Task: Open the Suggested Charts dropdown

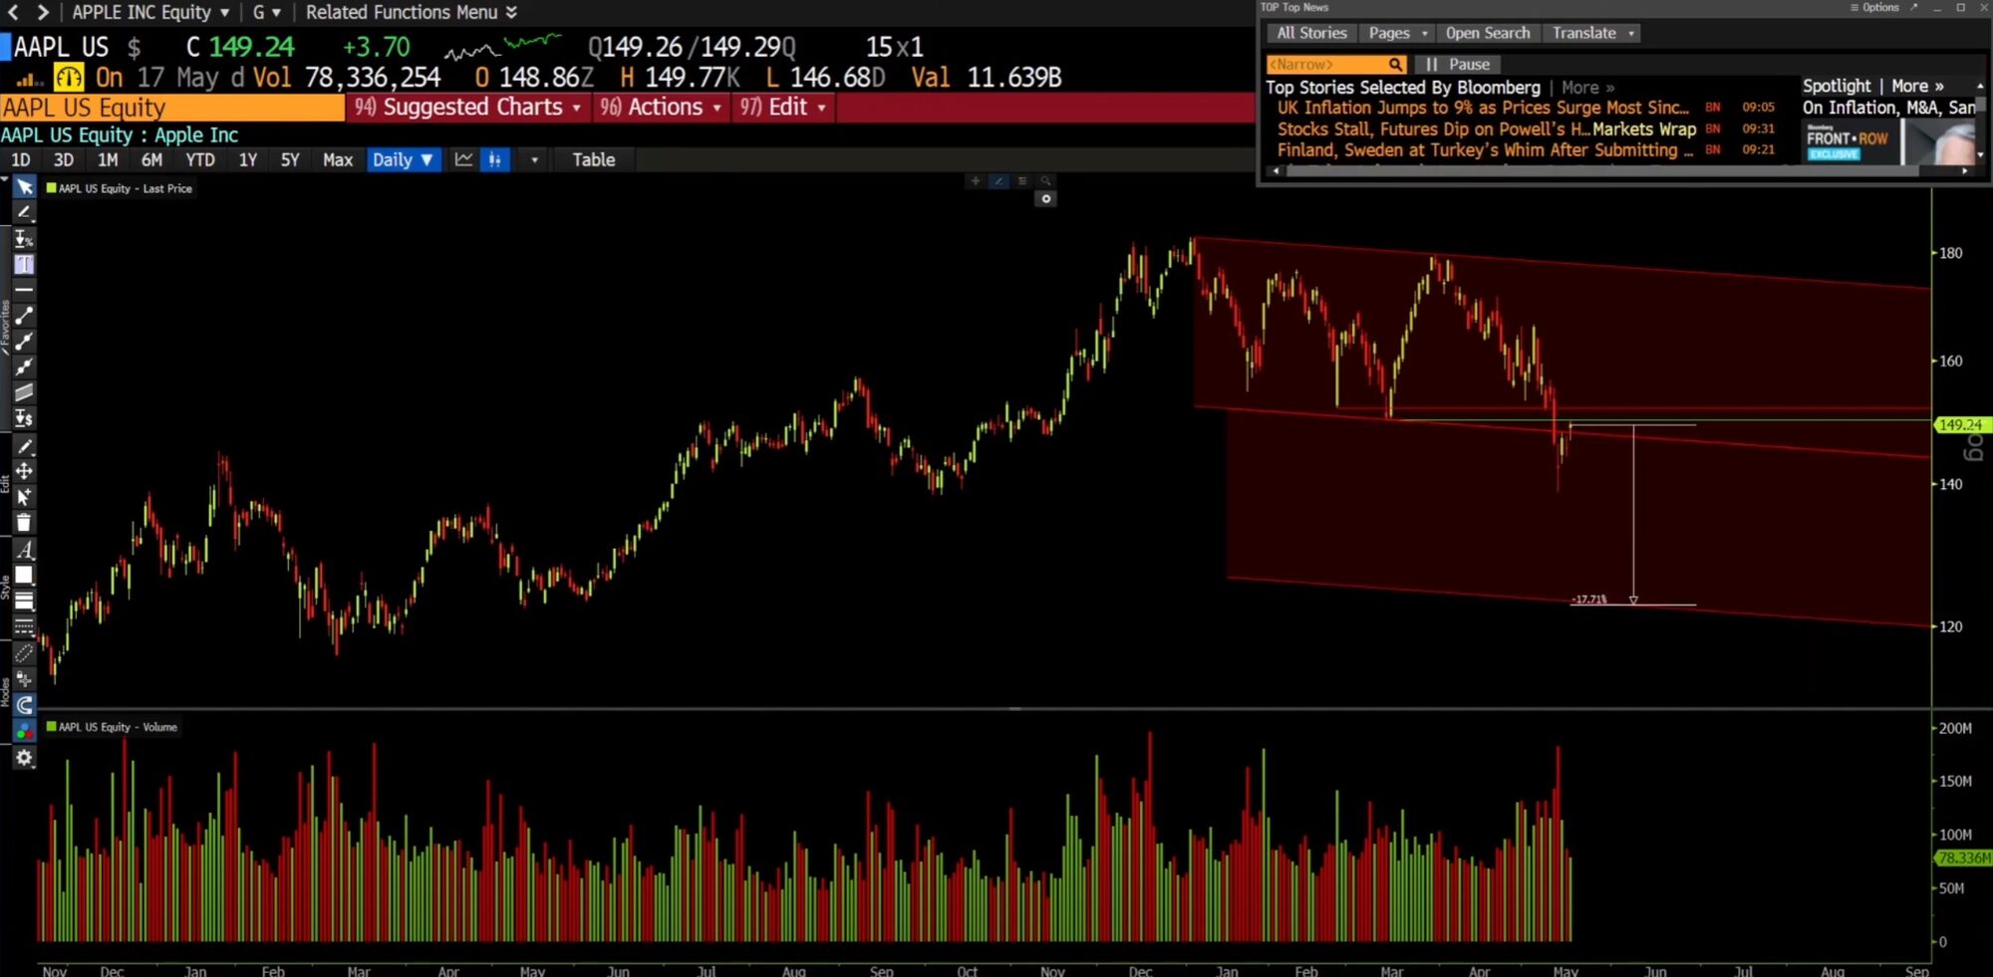Action: (x=468, y=107)
